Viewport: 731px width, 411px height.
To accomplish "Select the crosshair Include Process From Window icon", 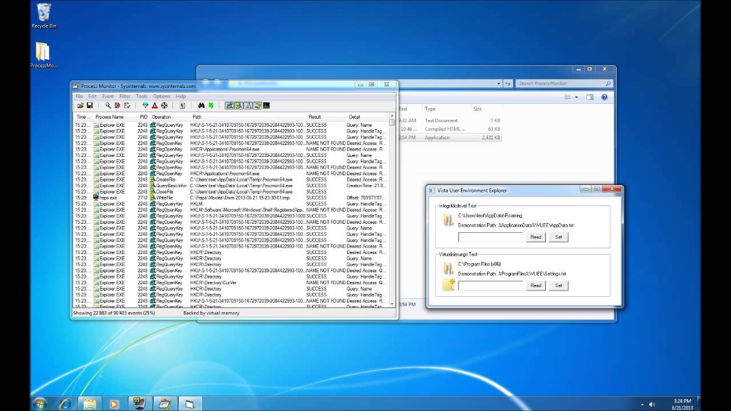I will tap(164, 106).
